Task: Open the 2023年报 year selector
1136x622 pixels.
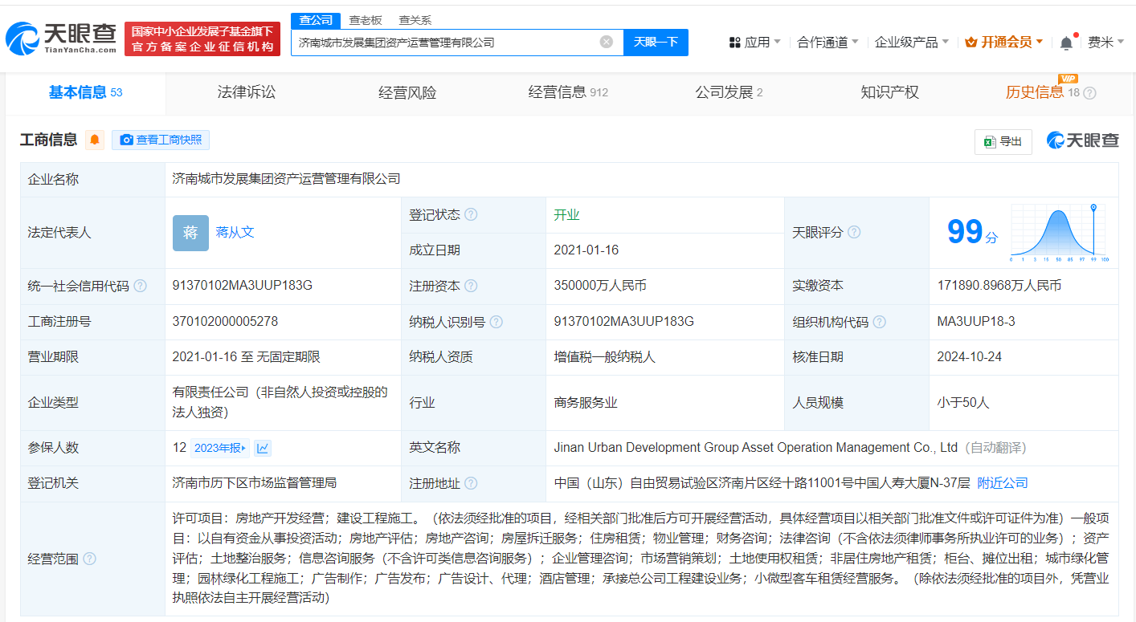Action: tap(221, 448)
